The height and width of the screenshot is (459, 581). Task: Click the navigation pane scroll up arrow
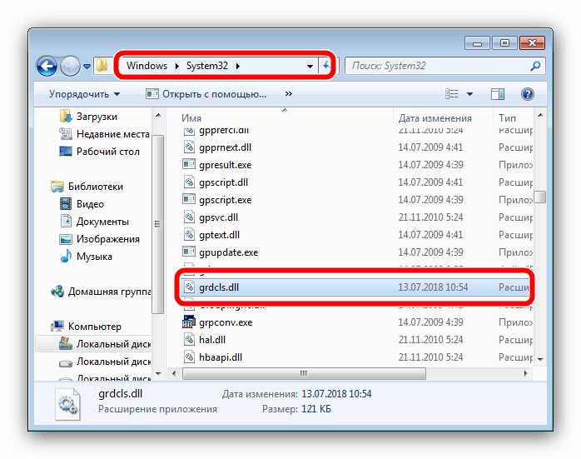click(x=158, y=115)
